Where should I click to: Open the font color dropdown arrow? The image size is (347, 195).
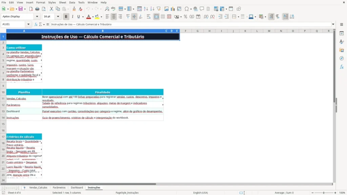pos(93,17)
